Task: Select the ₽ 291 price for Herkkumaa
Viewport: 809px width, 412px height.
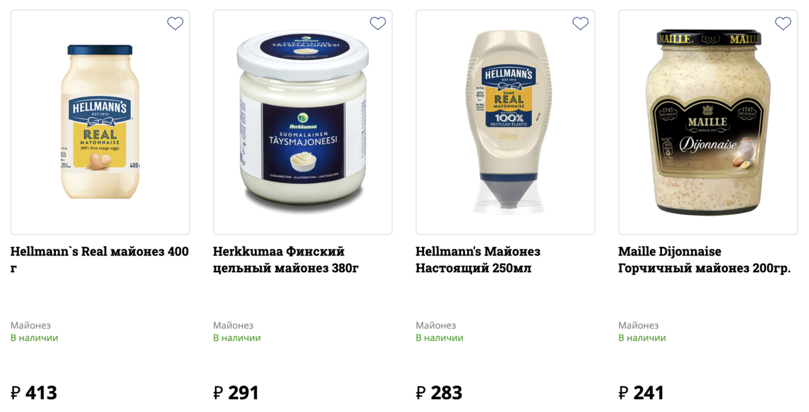Action: 236,392
